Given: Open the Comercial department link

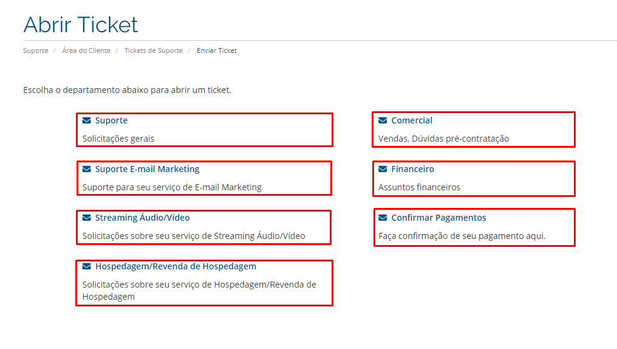Looking at the screenshot, I should [412, 120].
